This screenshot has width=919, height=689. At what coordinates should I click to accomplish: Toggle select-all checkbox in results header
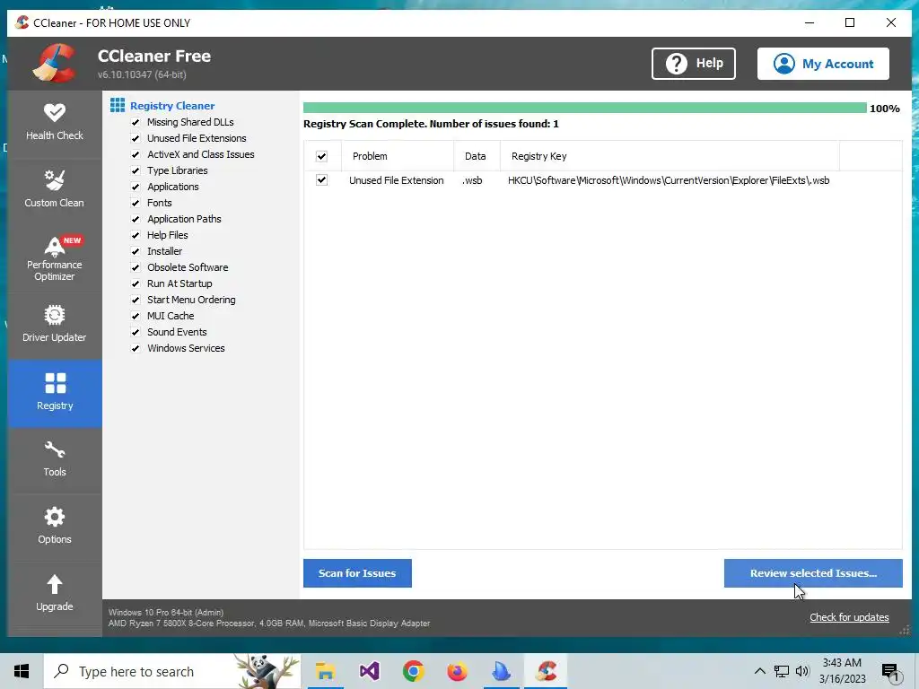tap(322, 156)
